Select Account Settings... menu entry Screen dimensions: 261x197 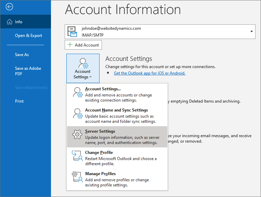(x=117, y=94)
